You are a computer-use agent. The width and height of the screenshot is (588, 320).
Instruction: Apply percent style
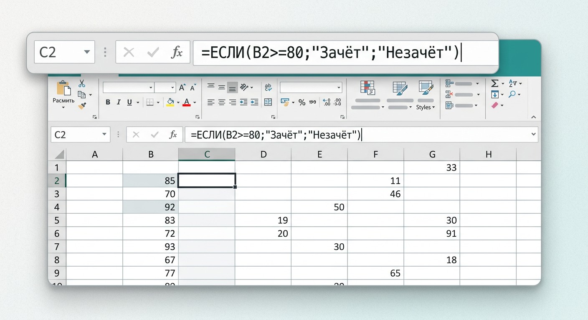coord(302,102)
